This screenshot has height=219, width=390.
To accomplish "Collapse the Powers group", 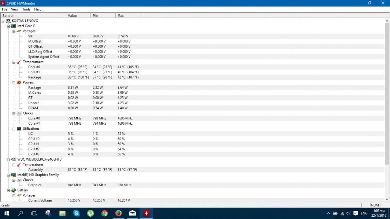I will (14, 82).
